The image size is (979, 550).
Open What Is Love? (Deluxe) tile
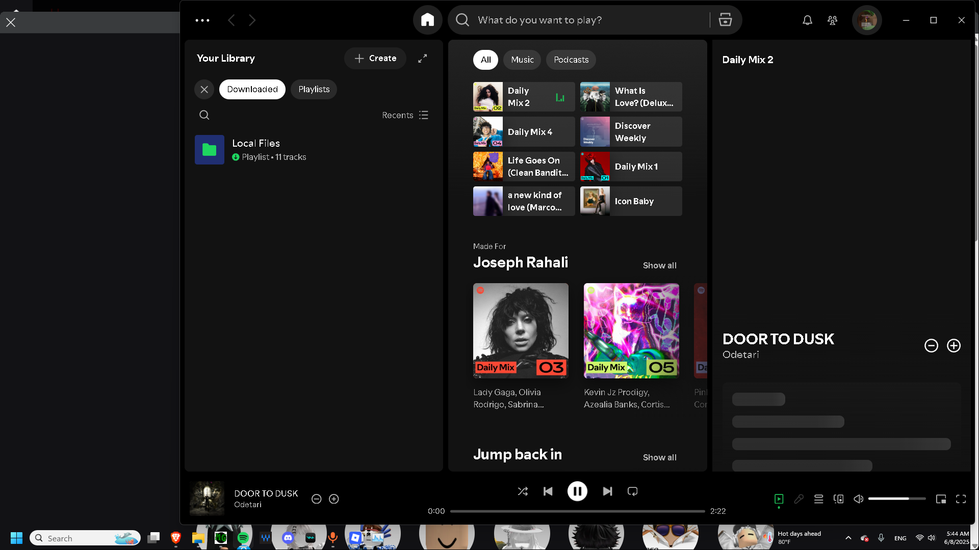pyautogui.click(x=631, y=97)
